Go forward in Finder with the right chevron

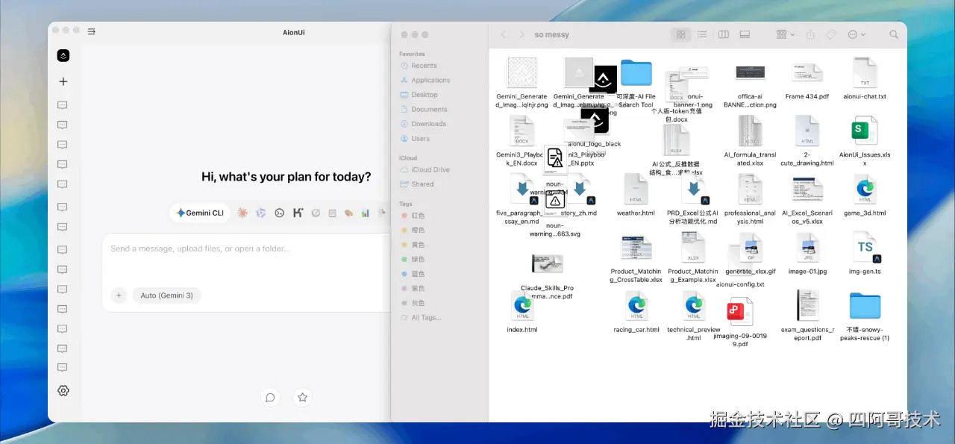click(x=522, y=34)
